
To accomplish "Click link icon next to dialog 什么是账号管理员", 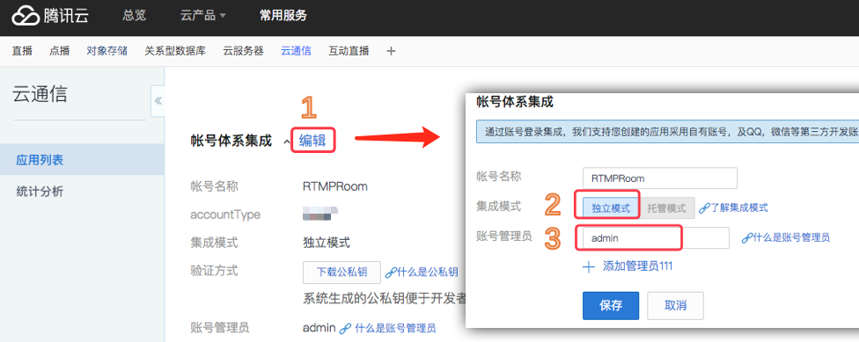I will click(746, 237).
